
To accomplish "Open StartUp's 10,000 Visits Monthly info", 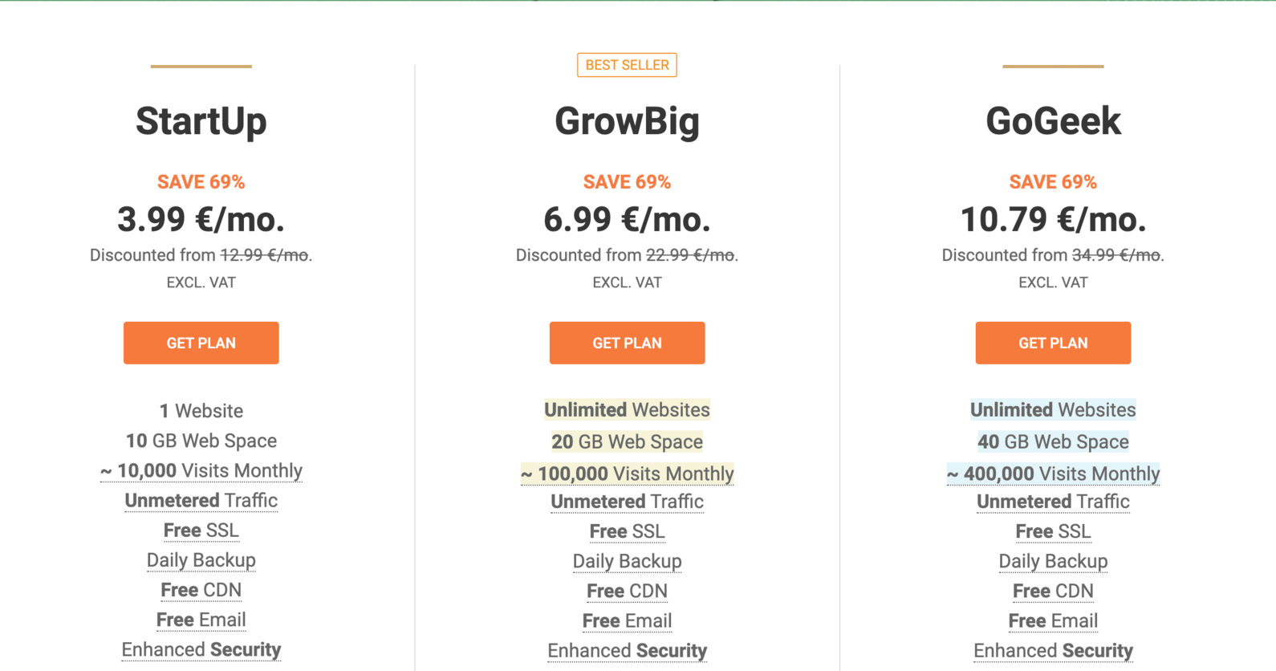I will (x=201, y=470).
